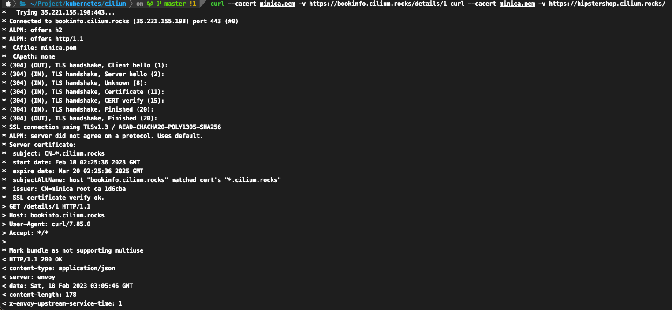This screenshot has width=672, height=310.
Task: Click the first curl command word
Action: [x=217, y=4]
